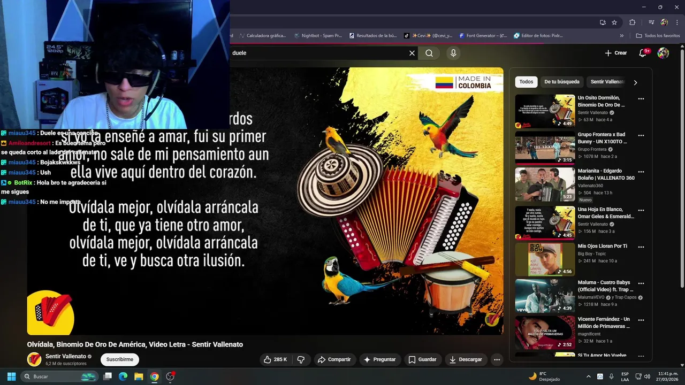
Task: Open options for Maluma Cuatro Babys video
Action: [x=641, y=283]
